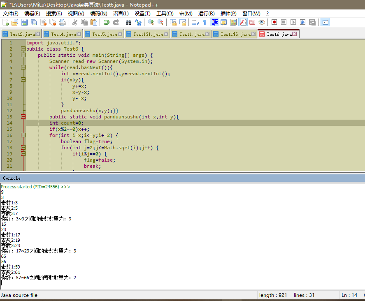
Task: Click the Print toolbar icon
Action: pyautogui.click(x=62, y=22)
